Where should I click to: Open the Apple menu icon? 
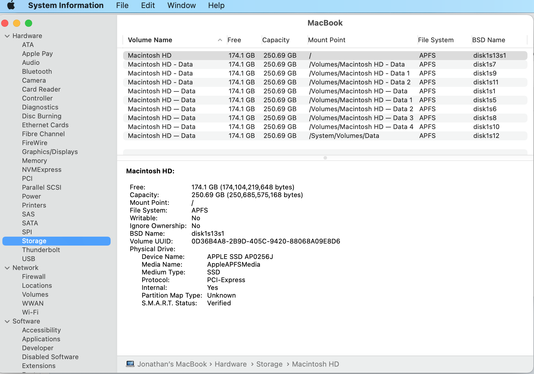tap(11, 5)
